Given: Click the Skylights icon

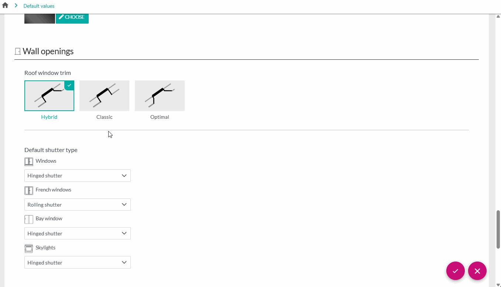Looking at the screenshot, I should (x=29, y=248).
